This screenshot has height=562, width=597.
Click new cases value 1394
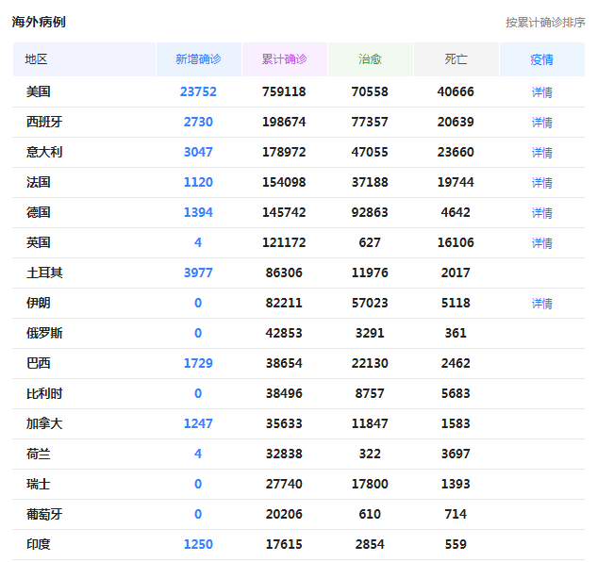tap(198, 212)
